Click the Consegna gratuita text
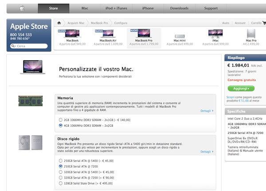Image resolution: width=266 pixels, height=191 pixels. tap(242, 80)
